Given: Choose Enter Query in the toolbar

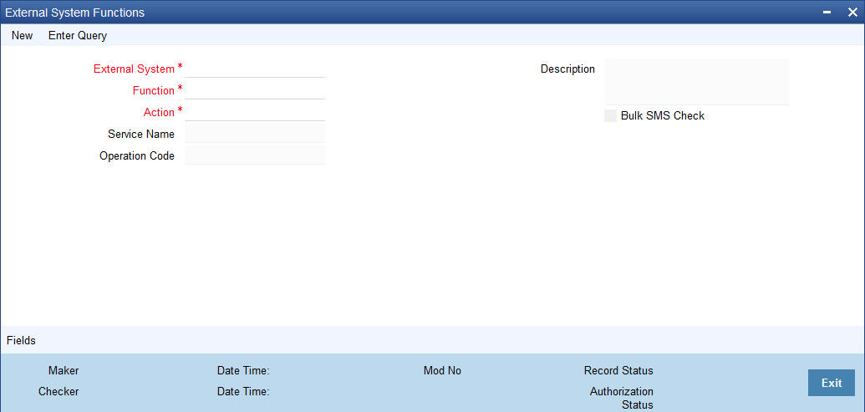Looking at the screenshot, I should [78, 36].
